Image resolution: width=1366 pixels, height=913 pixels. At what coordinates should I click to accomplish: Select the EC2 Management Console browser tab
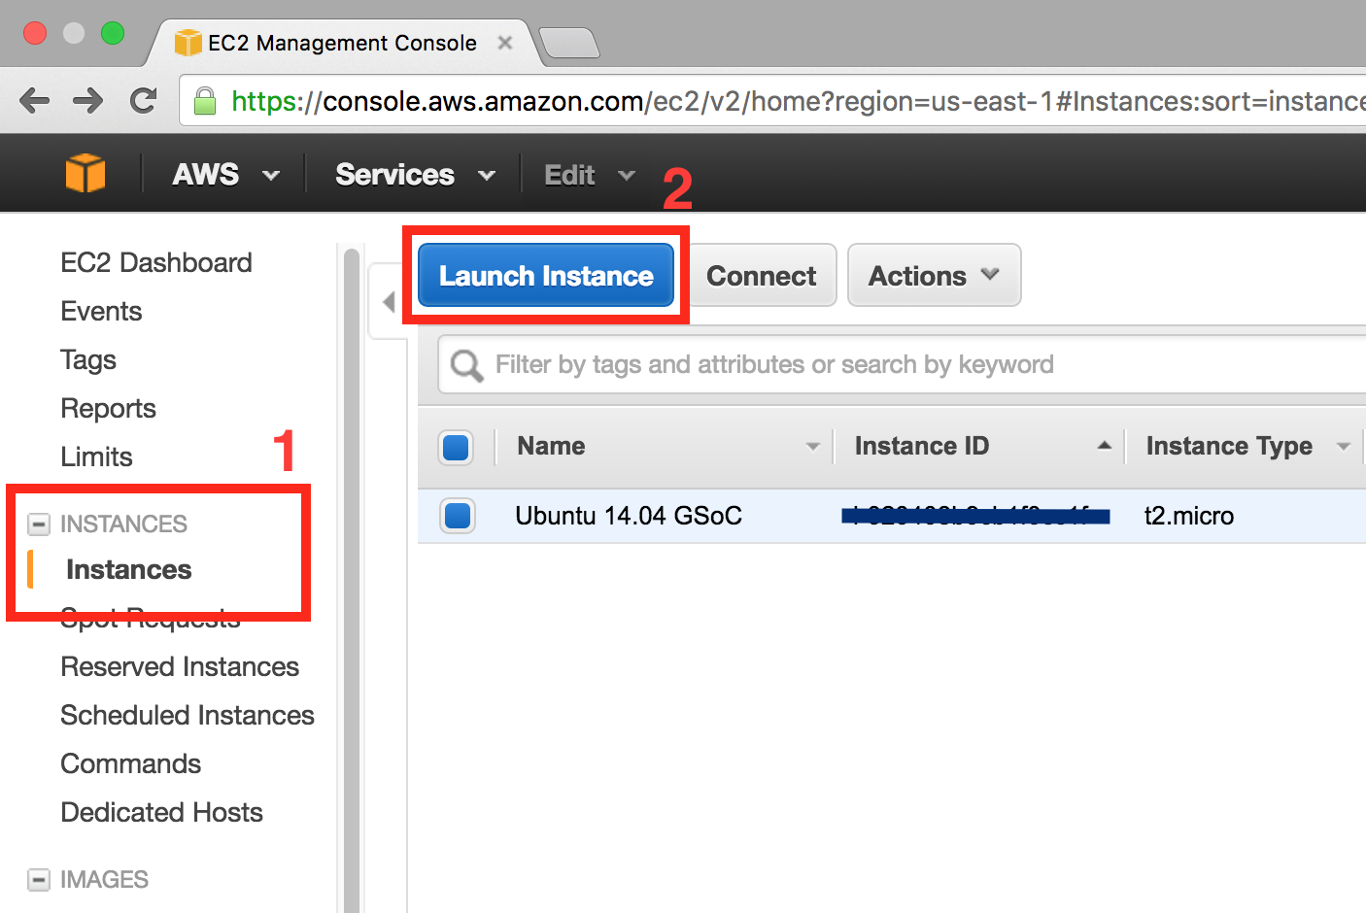[x=342, y=43]
